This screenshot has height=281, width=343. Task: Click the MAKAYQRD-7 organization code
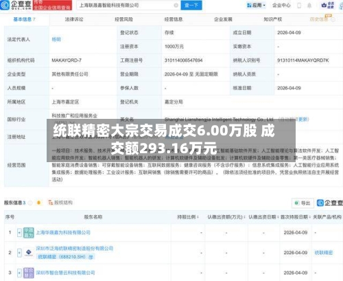click(67, 60)
